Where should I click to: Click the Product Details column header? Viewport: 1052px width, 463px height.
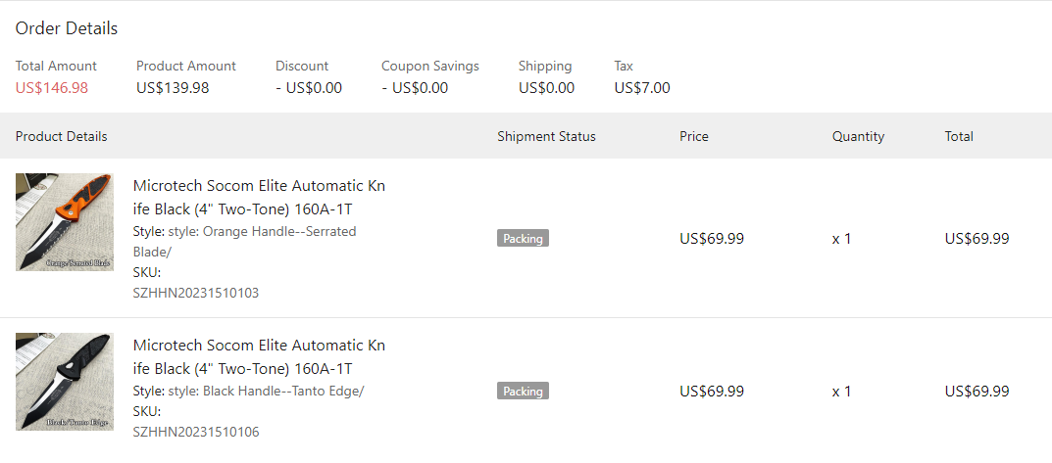tap(62, 136)
